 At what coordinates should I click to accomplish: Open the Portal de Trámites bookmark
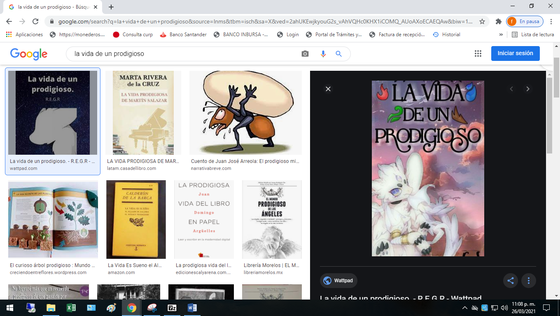tap(334, 35)
